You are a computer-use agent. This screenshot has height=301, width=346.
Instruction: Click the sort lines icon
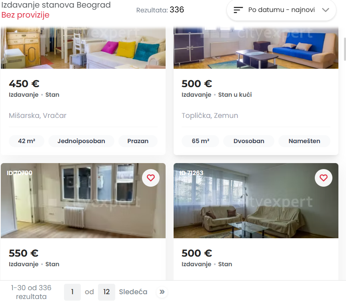click(x=238, y=10)
